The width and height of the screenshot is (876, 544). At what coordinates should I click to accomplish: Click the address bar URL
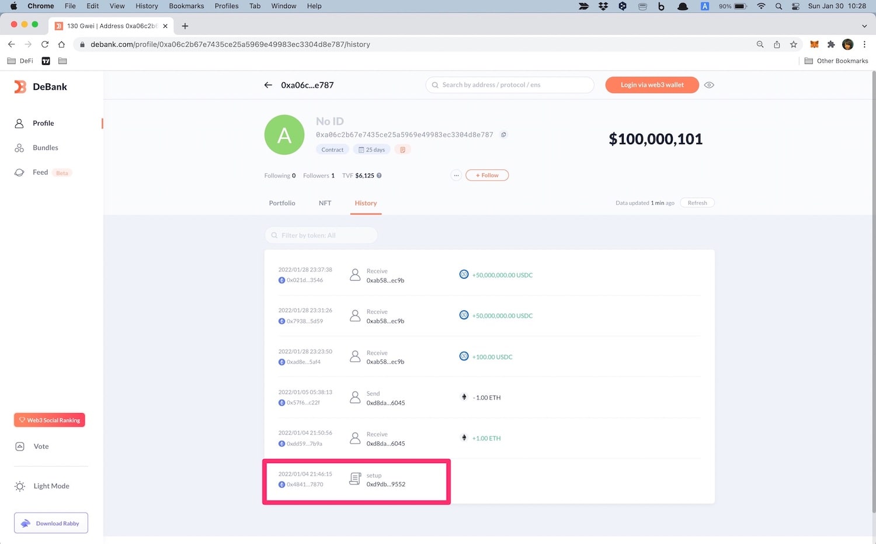(230, 44)
